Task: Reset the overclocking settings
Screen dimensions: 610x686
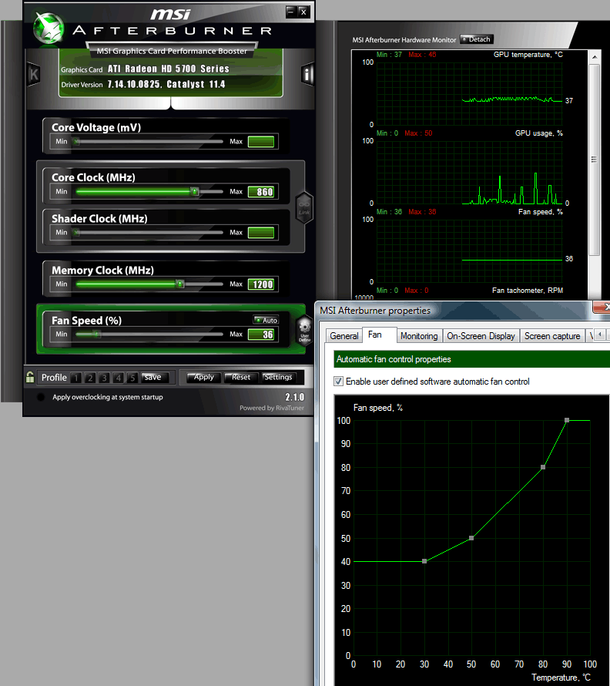Action: tap(240, 377)
